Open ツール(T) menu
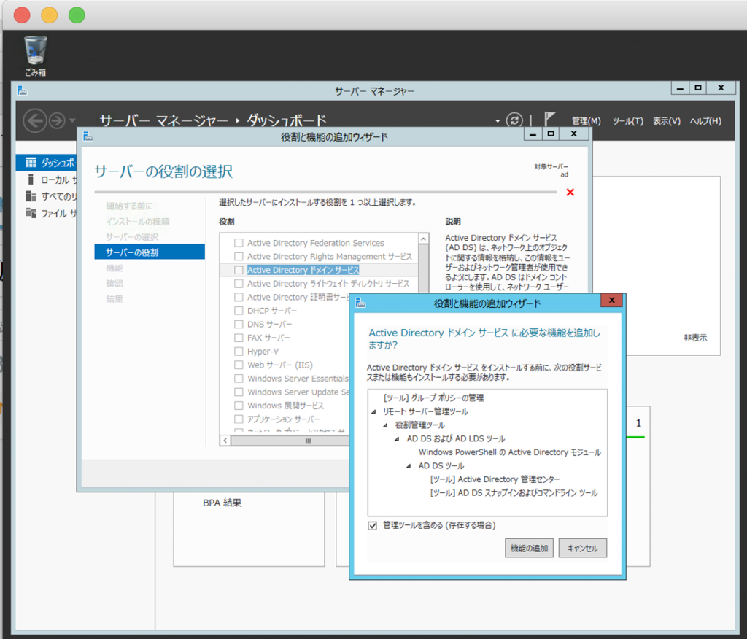Image resolution: width=747 pixels, height=639 pixels. tap(627, 121)
